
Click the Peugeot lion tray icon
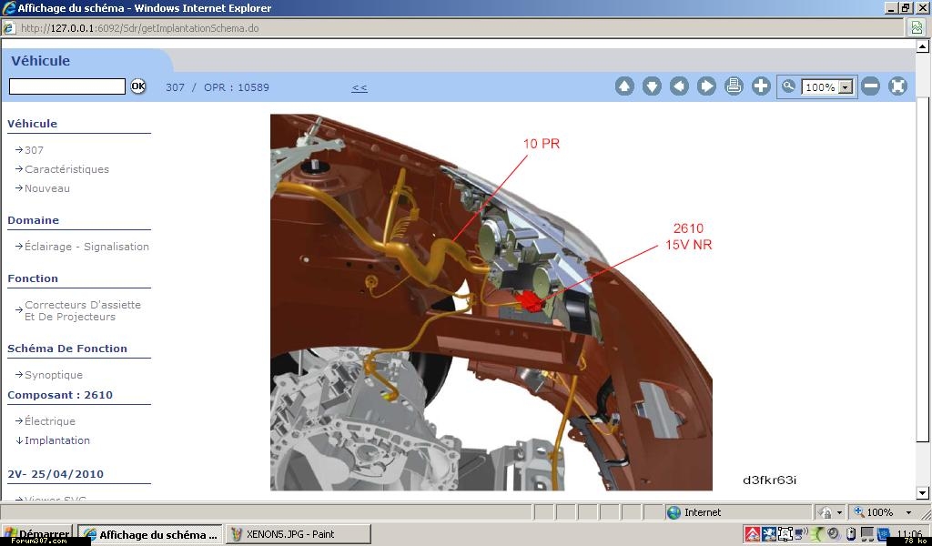(769, 534)
